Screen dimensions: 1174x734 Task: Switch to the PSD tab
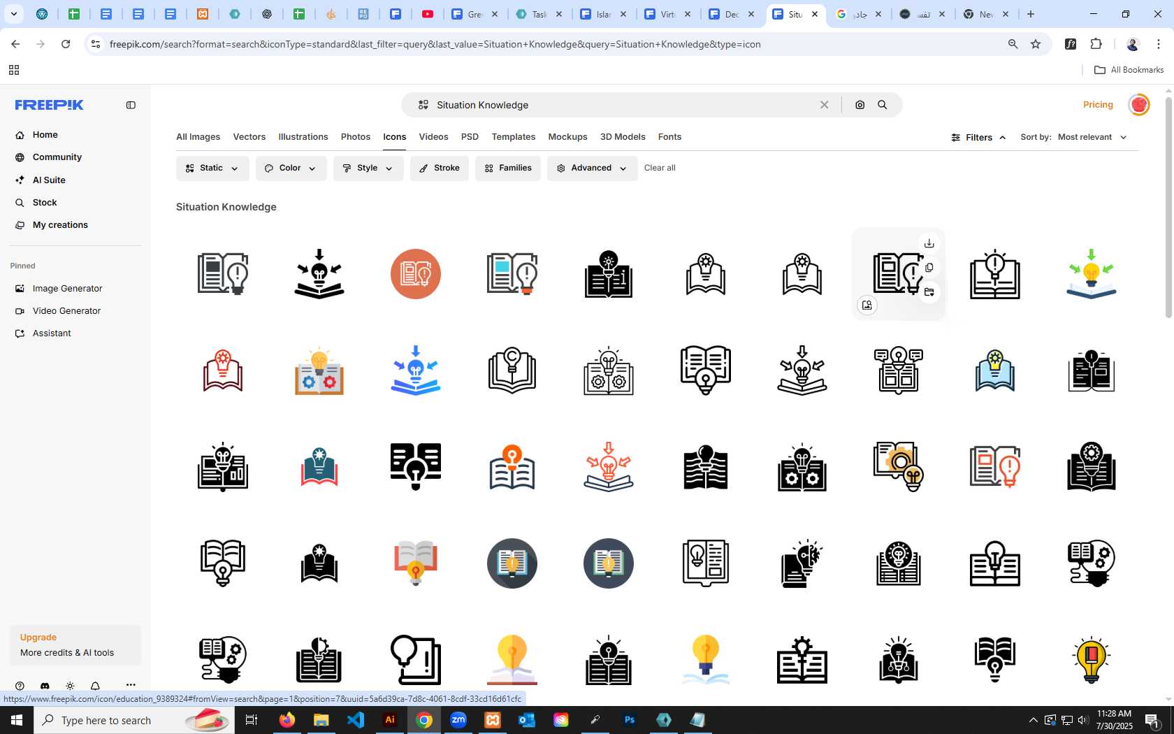point(470,137)
